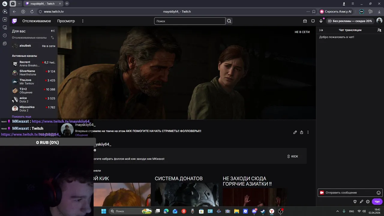
Task: Click the chat shield moderation icon
Action: tap(355, 202)
